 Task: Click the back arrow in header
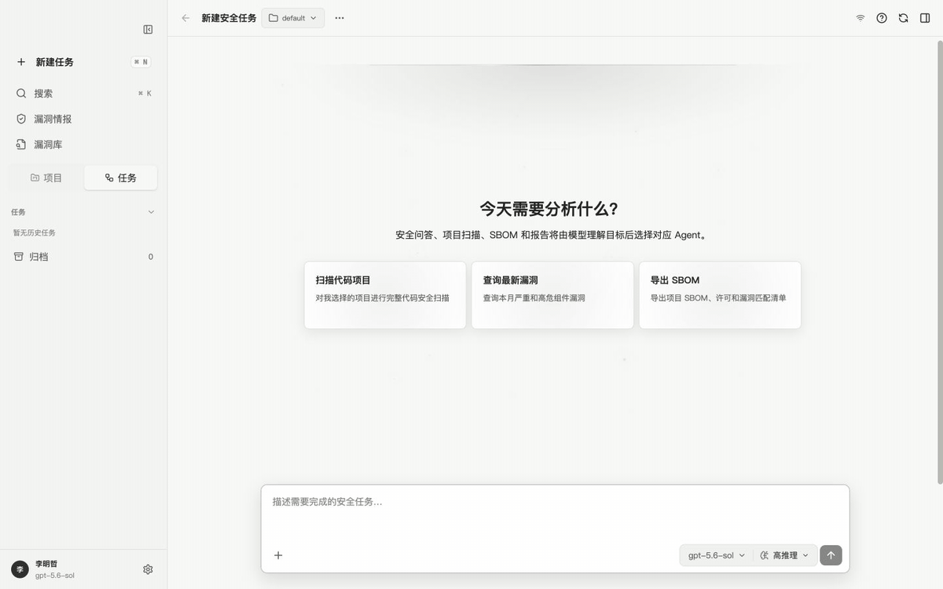coord(185,18)
